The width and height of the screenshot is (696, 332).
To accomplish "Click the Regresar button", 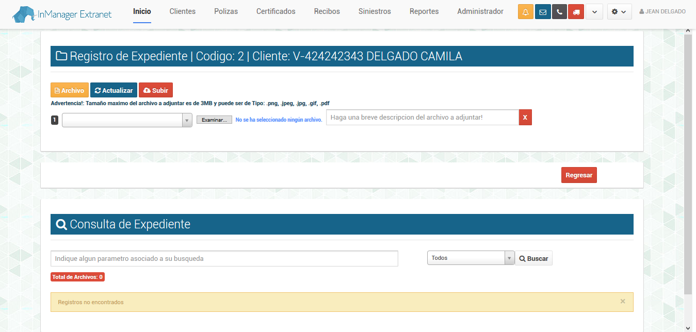I will (x=578, y=175).
